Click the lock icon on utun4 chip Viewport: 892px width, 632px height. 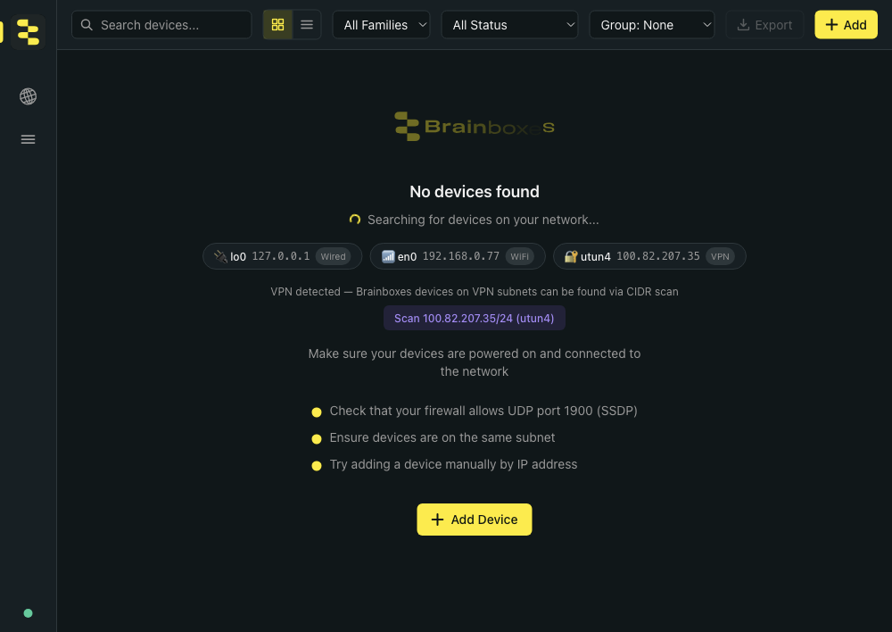(x=571, y=257)
